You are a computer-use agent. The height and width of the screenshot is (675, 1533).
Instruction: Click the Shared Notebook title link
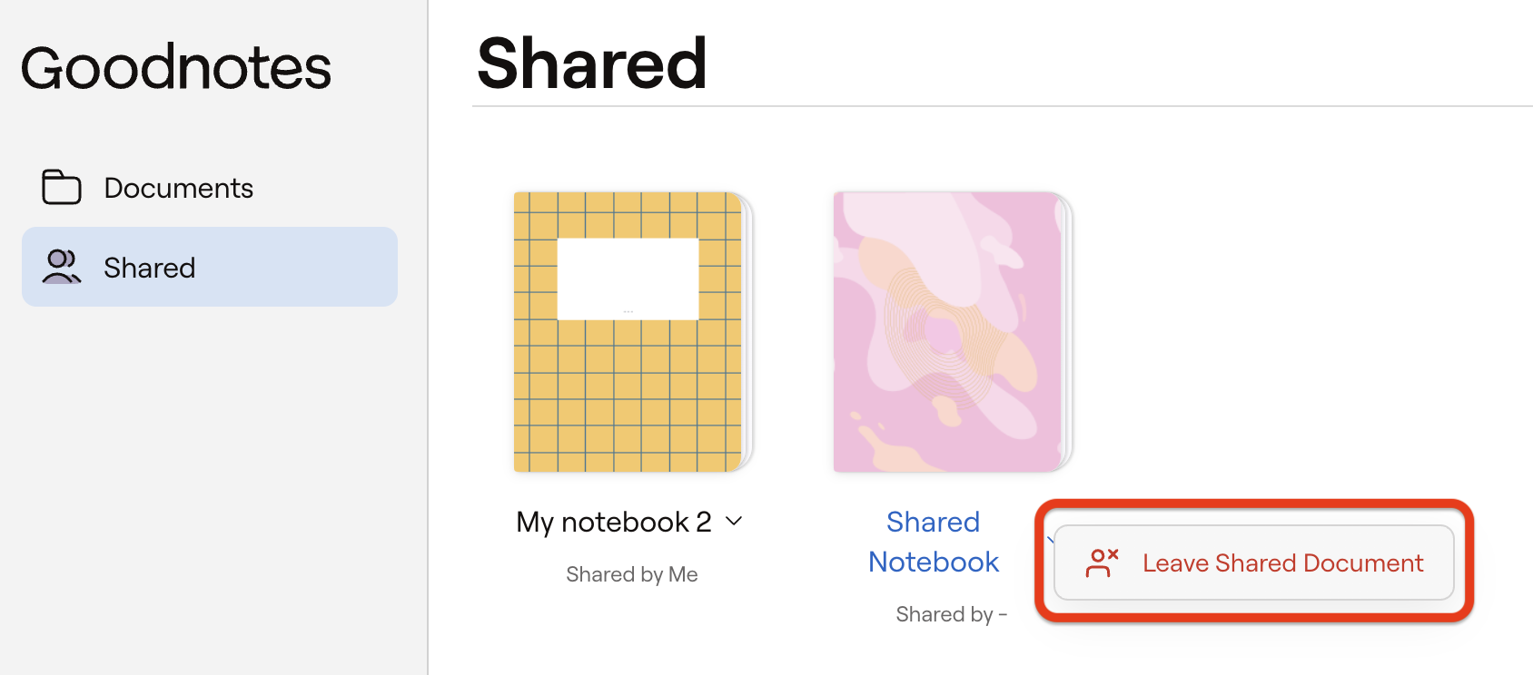[933, 542]
